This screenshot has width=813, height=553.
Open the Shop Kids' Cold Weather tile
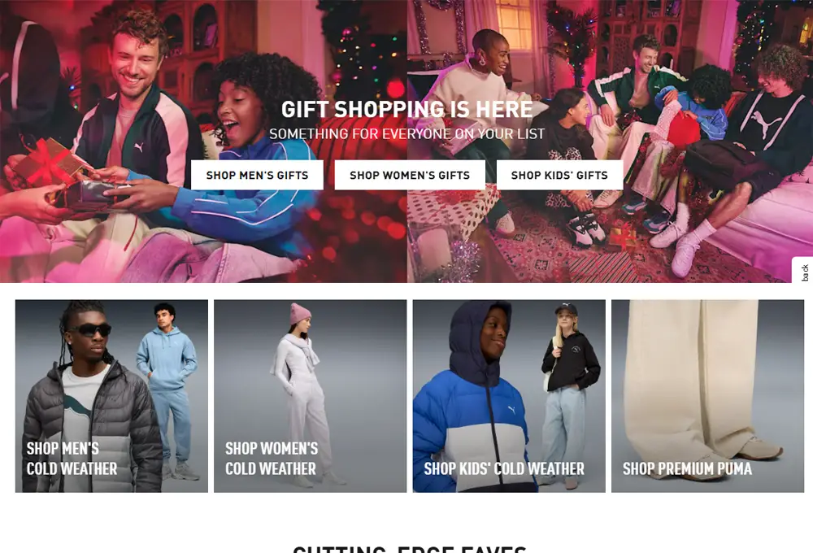pyautogui.click(x=509, y=396)
